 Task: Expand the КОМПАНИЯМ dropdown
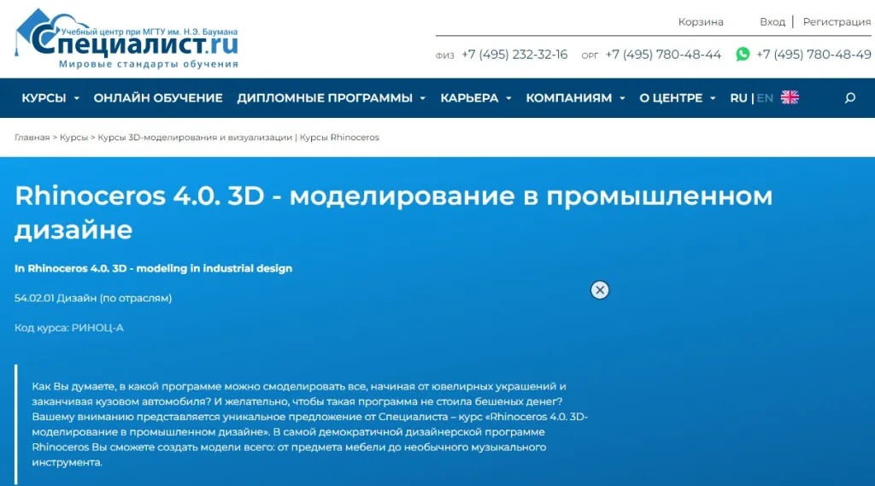pyautogui.click(x=575, y=98)
